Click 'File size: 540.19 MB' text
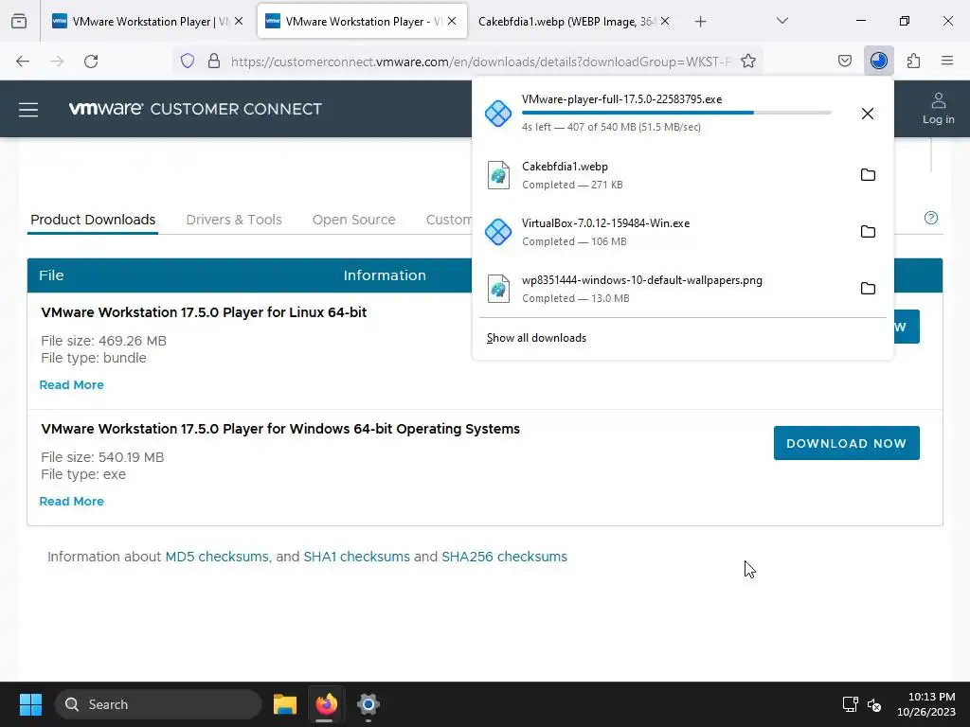This screenshot has height=727, width=970. tap(102, 457)
